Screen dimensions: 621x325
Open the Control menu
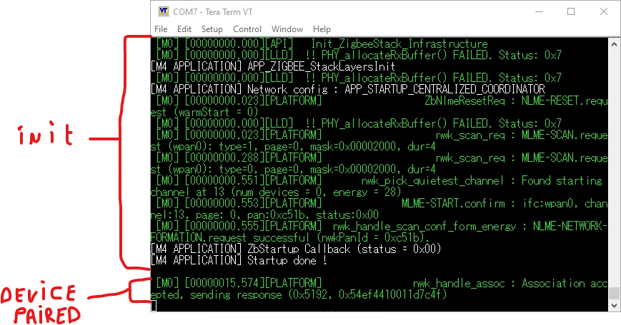247,29
